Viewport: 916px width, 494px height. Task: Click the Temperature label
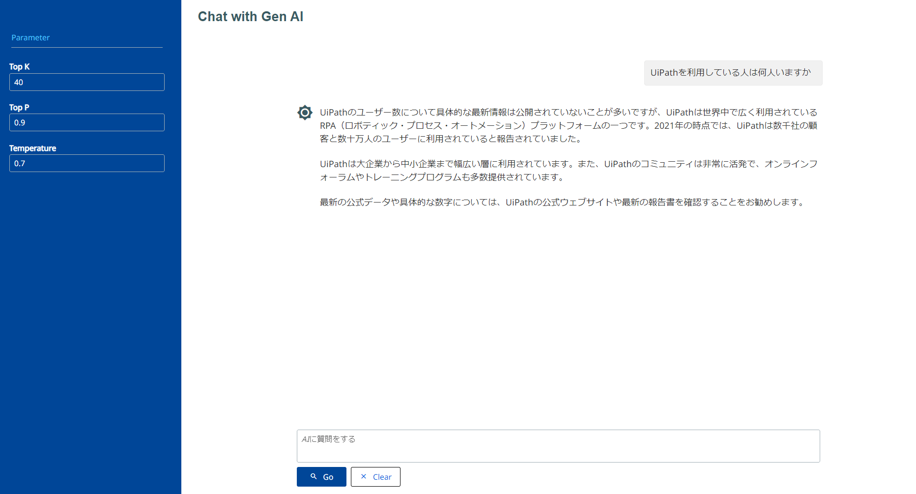[33, 148]
